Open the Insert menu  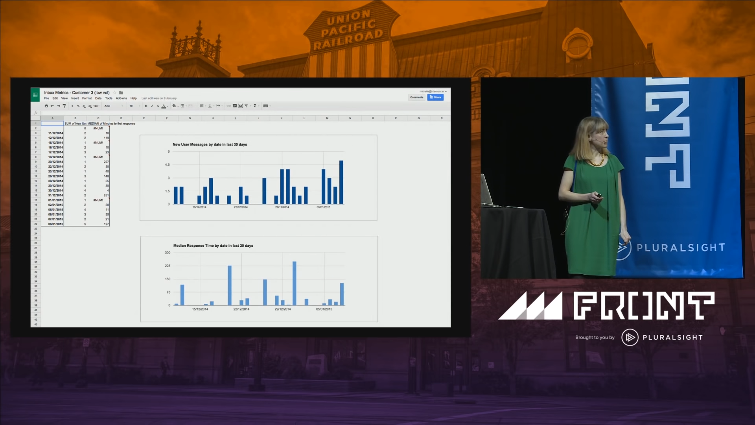click(75, 98)
